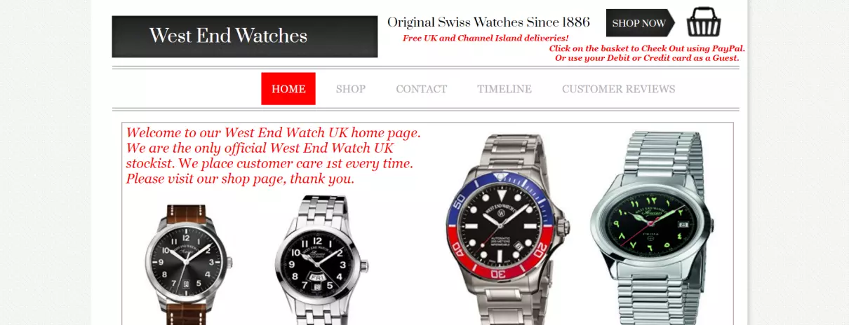Select TIMELINE in the navigation bar

(x=504, y=89)
